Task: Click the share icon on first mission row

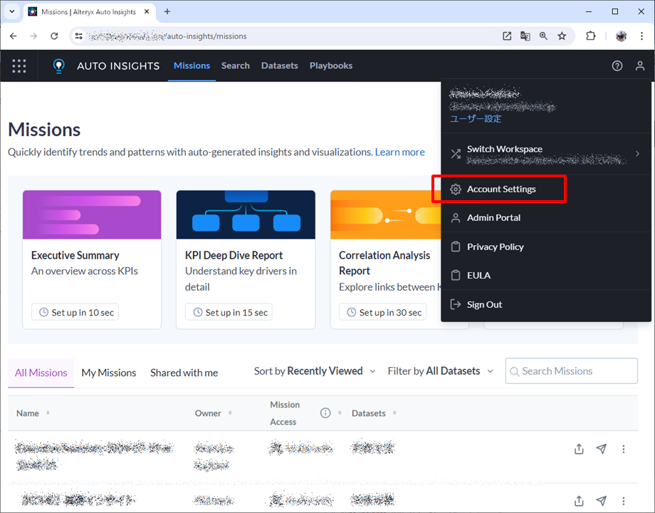Action: pyautogui.click(x=579, y=449)
